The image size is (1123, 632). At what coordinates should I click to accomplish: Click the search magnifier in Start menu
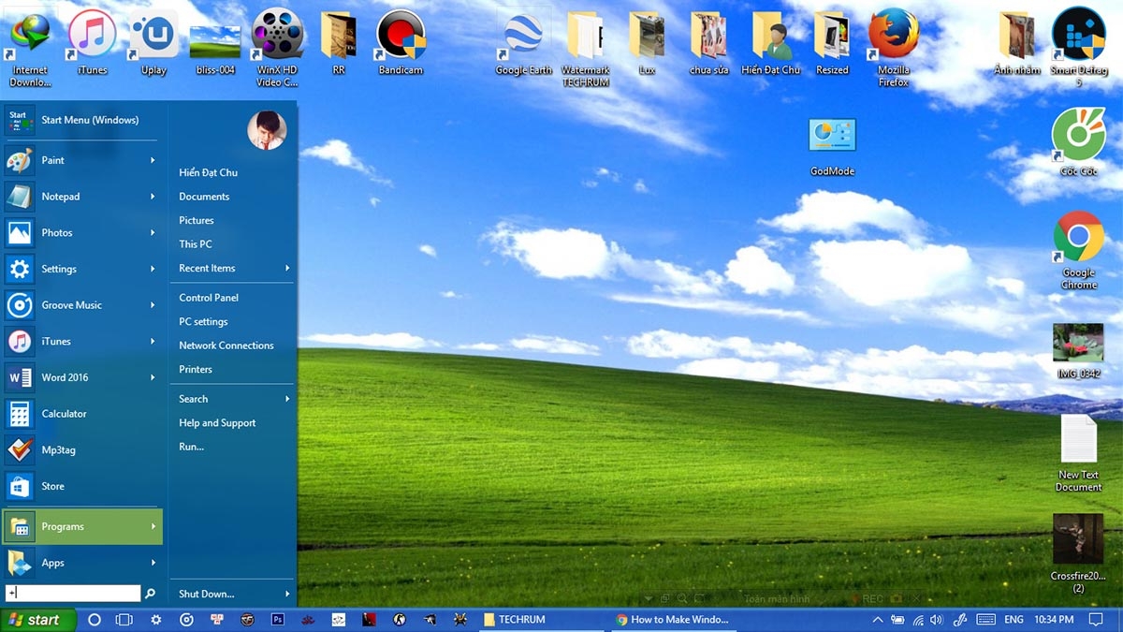click(x=150, y=594)
